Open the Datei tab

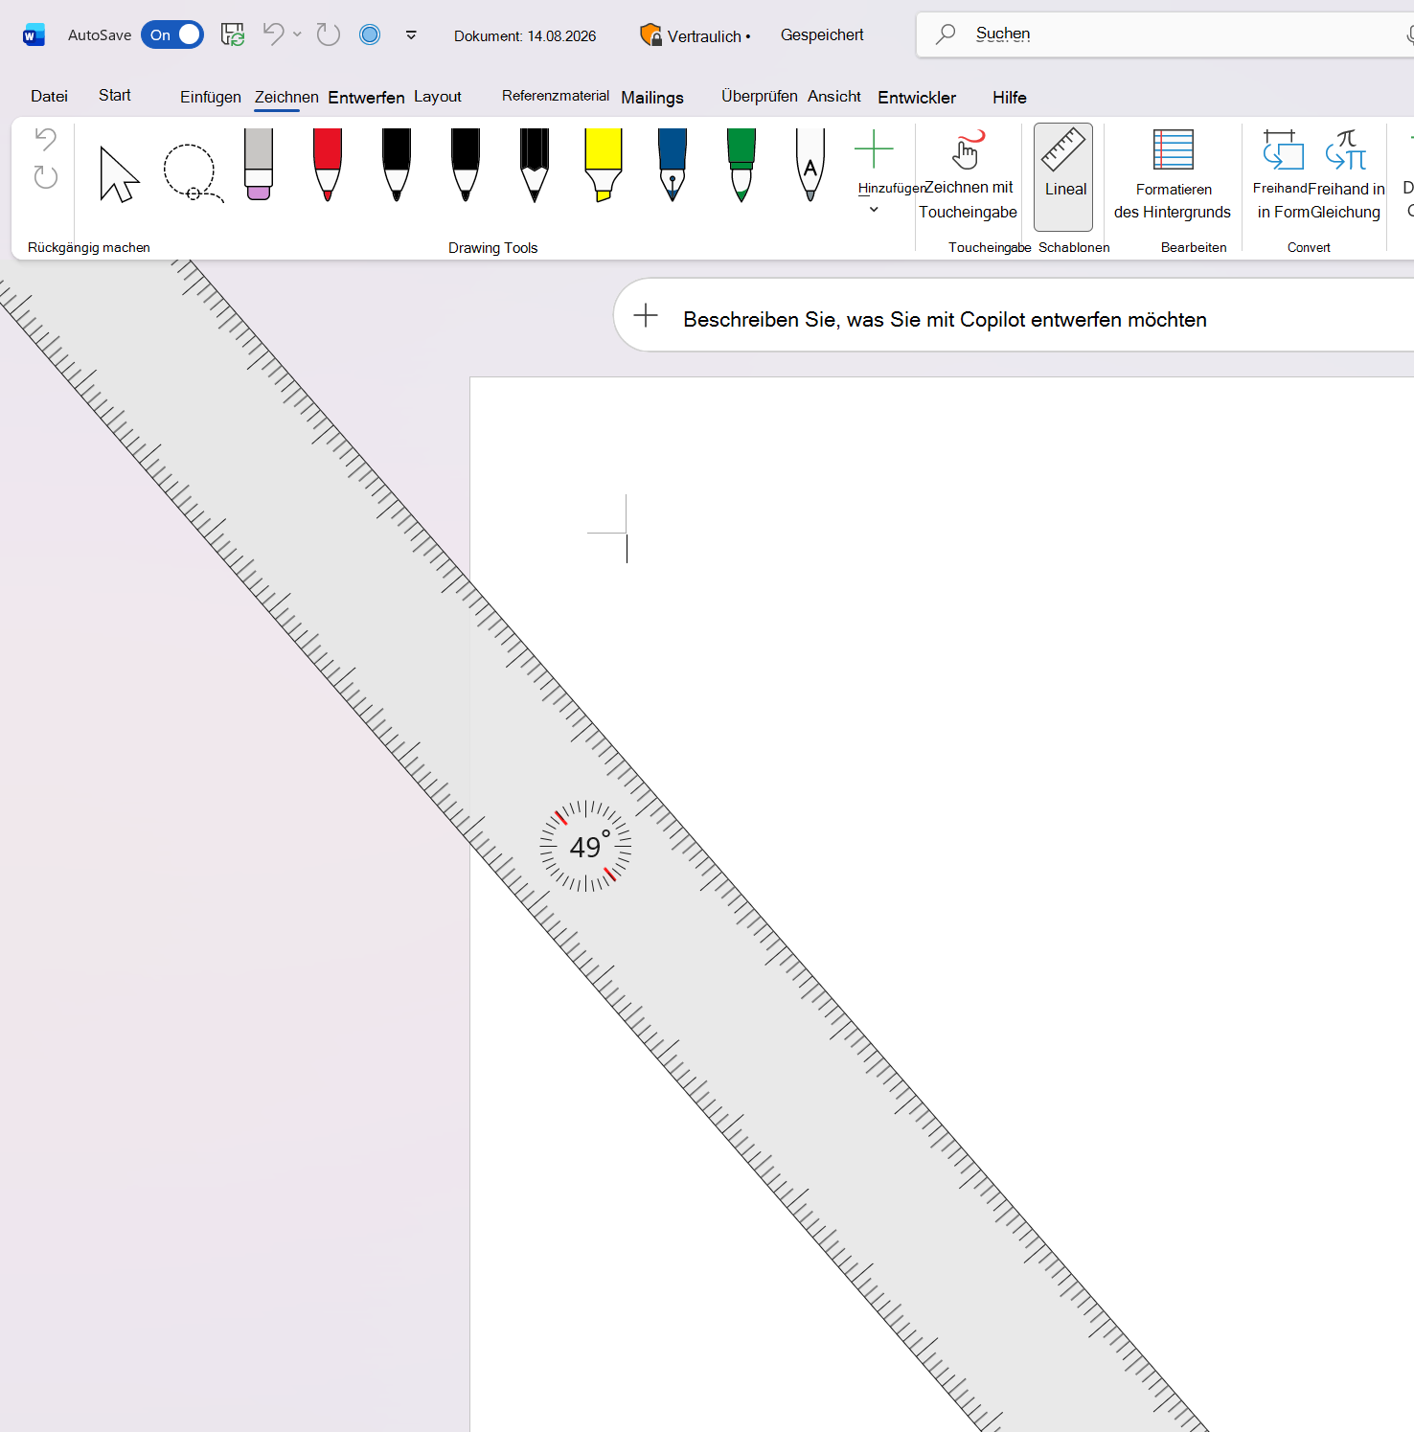pyautogui.click(x=49, y=97)
